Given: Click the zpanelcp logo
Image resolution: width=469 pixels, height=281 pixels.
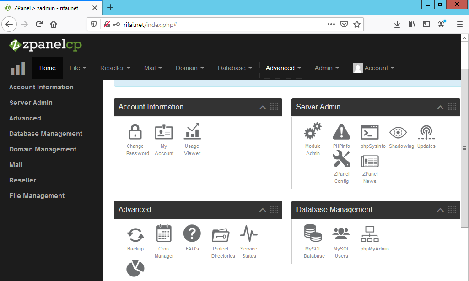Looking at the screenshot, I should [x=45, y=45].
